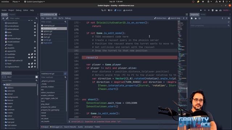Screen dimensions: 232x130
Task: Toggle visibility of VisibilityEnabler2D node
Action: (35, 61)
